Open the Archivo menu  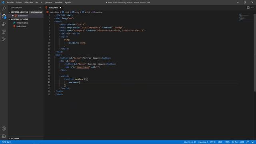(10, 2)
